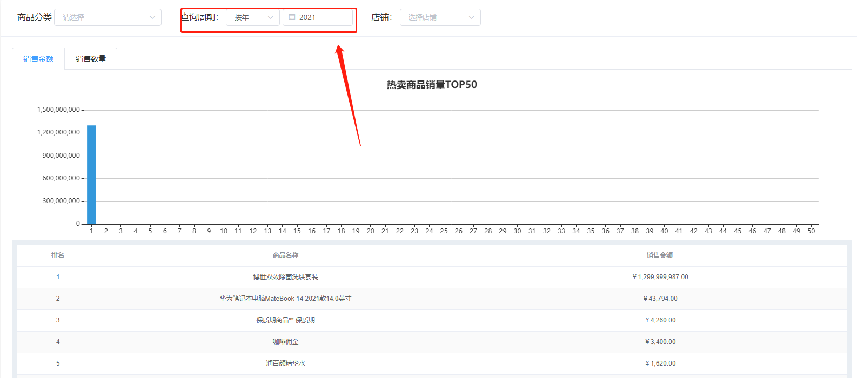The height and width of the screenshot is (378, 857).
Task: Click the amount ¥1,620.00
Action: [660, 363]
